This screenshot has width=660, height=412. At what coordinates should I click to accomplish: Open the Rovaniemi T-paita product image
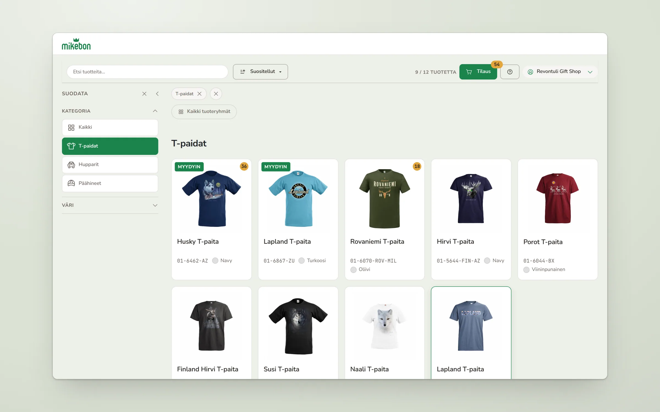pyautogui.click(x=384, y=199)
